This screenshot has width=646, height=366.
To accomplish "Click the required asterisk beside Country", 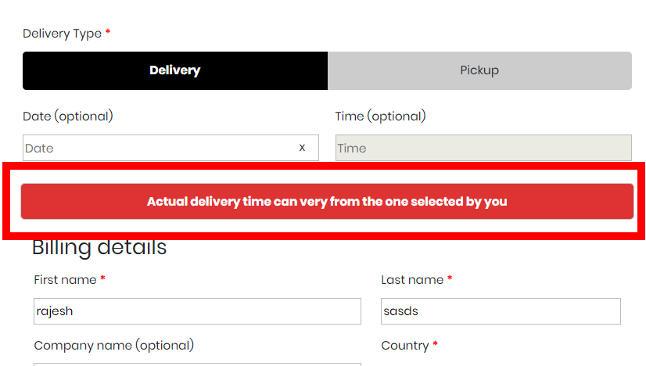I will pos(435,345).
